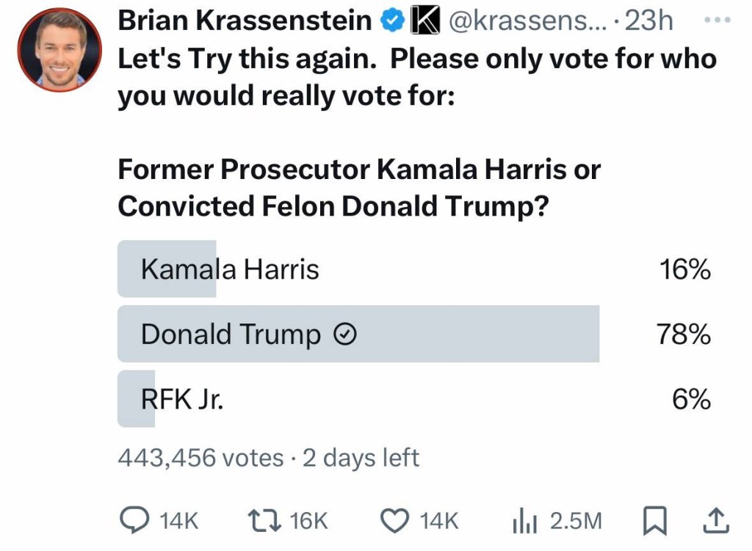Open the post via the 23h timestamp
Screen dimensions: 752x551
pos(648,22)
